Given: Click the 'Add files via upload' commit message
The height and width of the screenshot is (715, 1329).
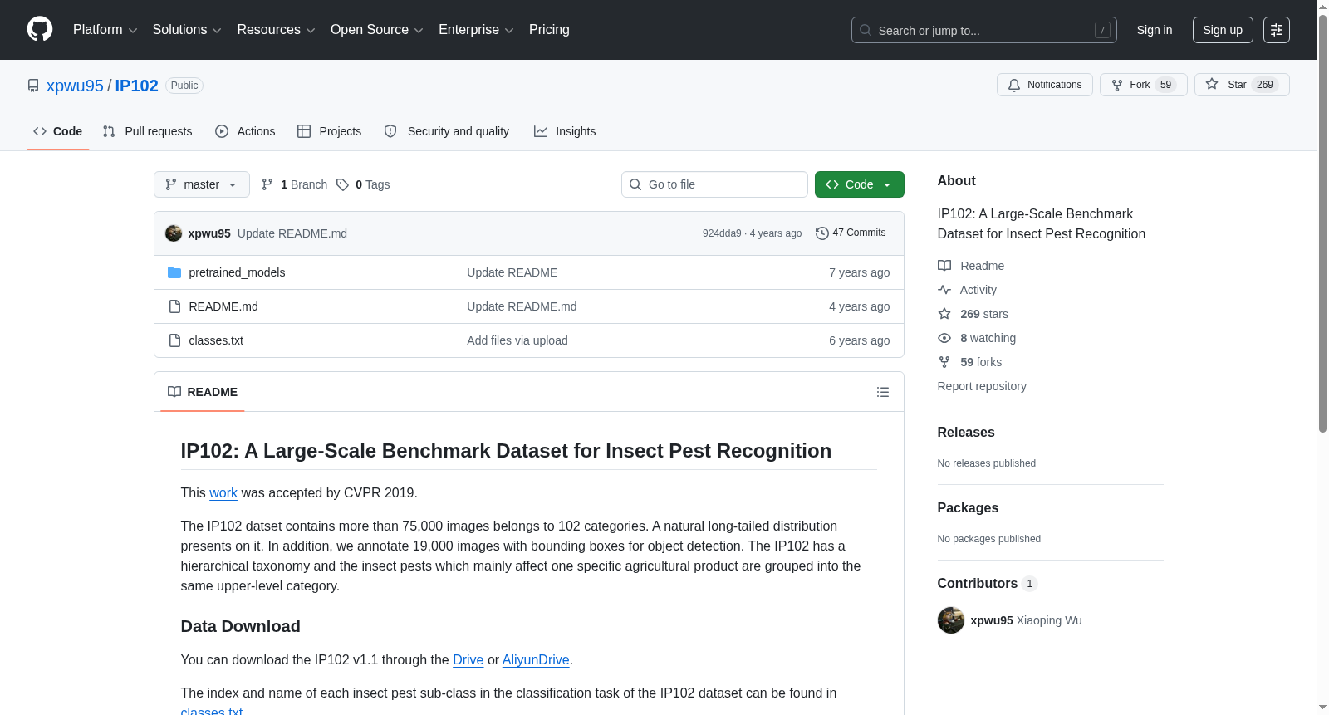Looking at the screenshot, I should [517, 340].
